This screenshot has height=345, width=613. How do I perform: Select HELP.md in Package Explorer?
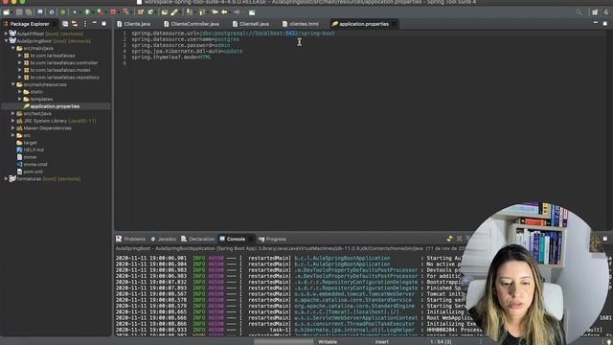(31, 149)
